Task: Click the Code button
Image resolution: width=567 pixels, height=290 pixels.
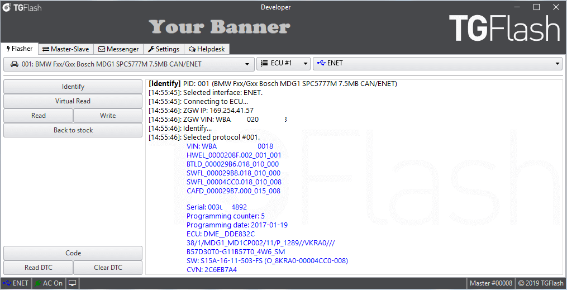Action: pos(73,253)
